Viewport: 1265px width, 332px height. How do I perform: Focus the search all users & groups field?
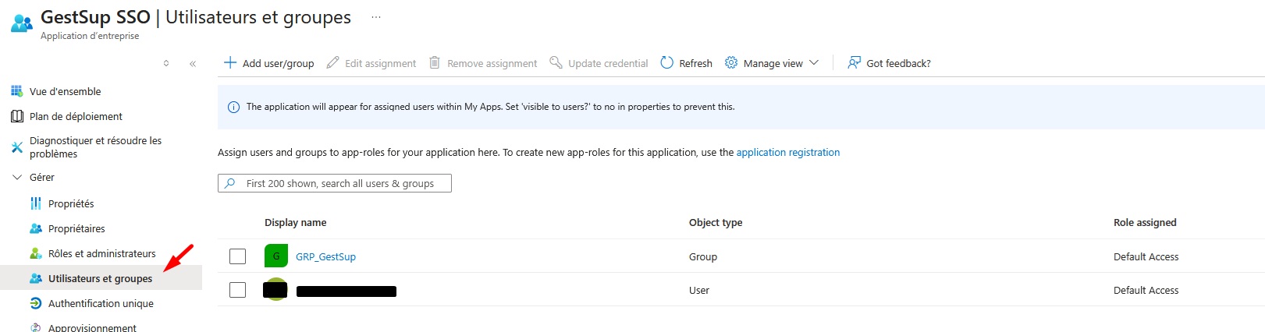point(335,183)
